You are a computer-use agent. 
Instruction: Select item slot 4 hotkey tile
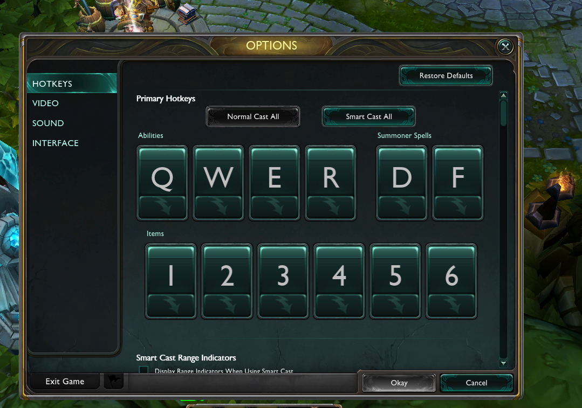[339, 271]
